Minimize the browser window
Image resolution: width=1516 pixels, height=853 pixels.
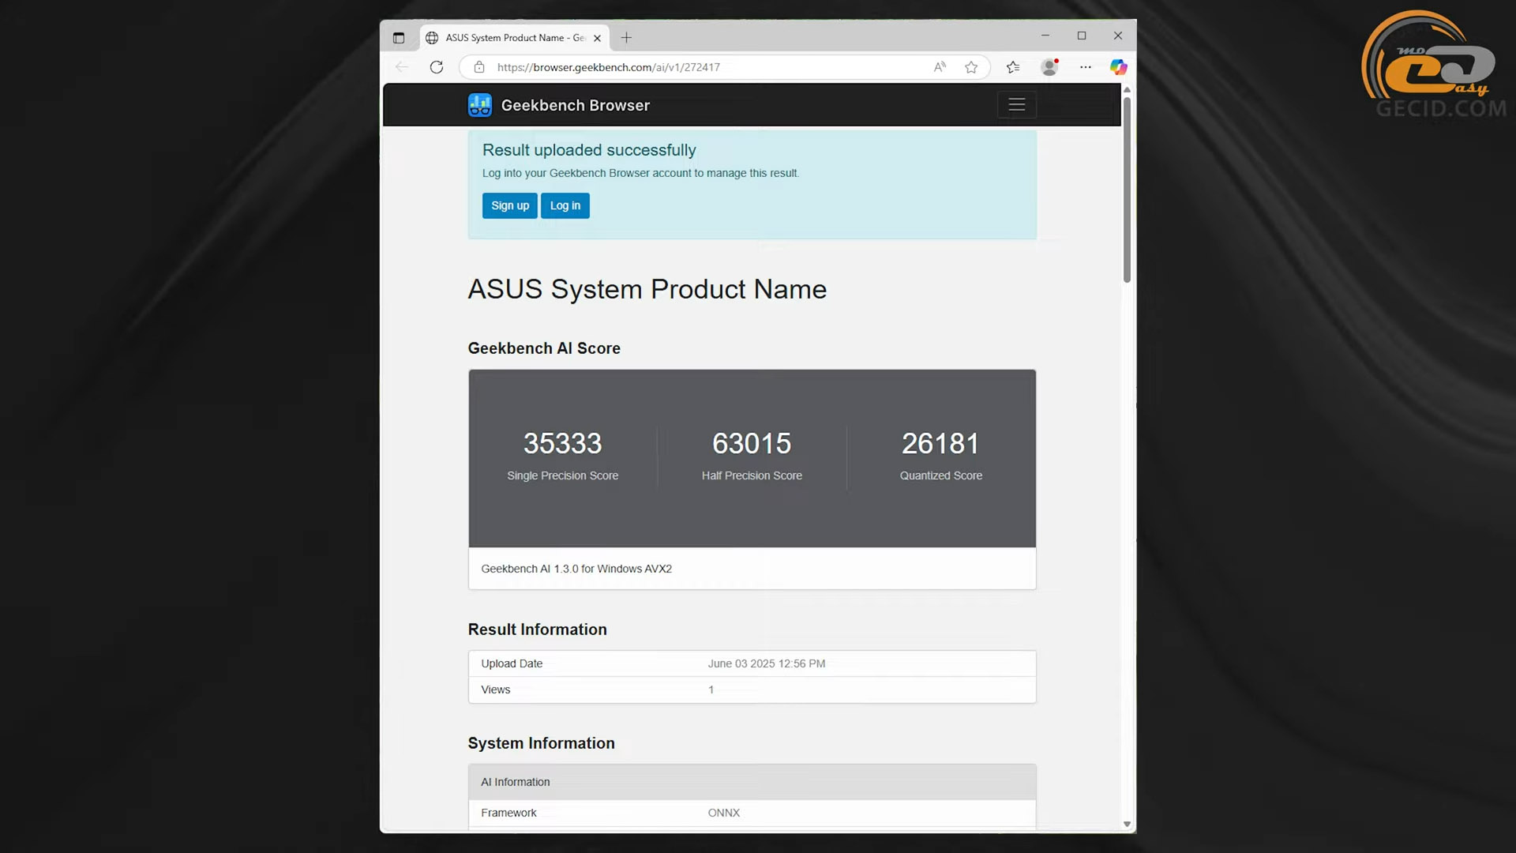tap(1045, 36)
